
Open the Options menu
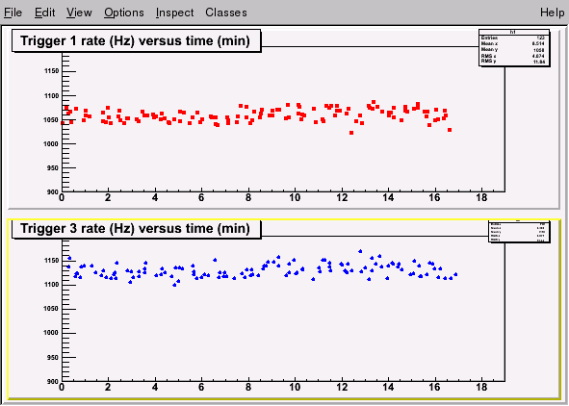tap(124, 13)
